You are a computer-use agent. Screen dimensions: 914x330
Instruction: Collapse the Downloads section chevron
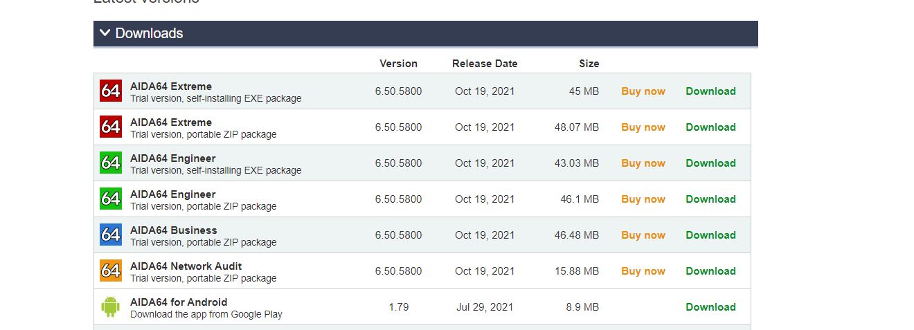click(105, 33)
